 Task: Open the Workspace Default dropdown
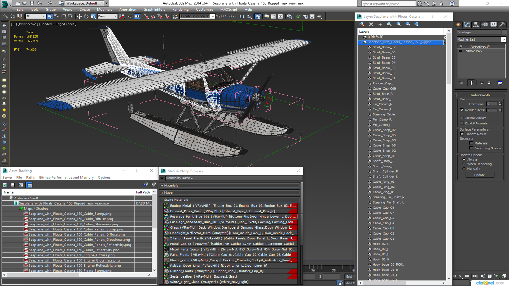84,3
